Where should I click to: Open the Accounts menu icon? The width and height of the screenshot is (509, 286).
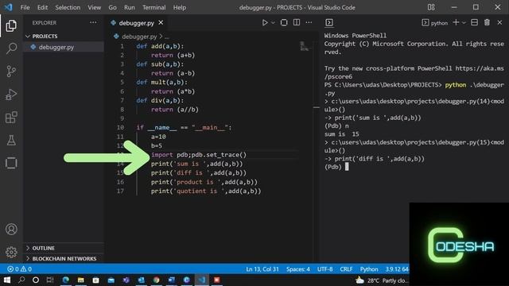tap(11, 229)
